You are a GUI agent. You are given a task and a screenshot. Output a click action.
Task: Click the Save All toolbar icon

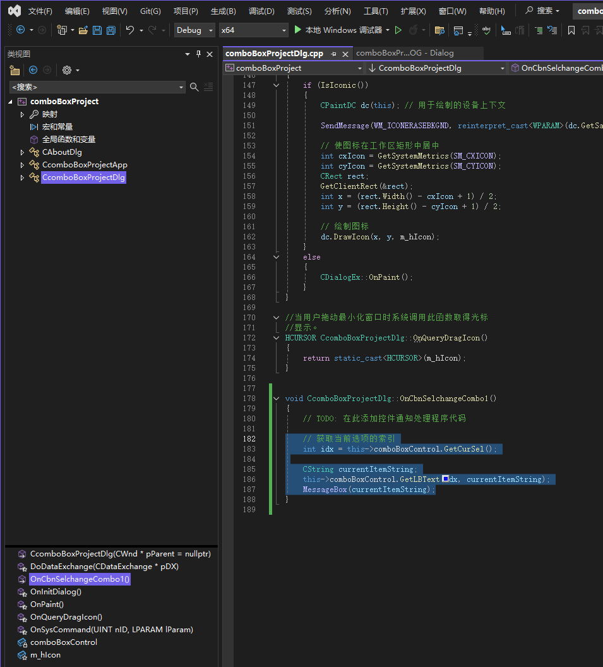coord(110,30)
